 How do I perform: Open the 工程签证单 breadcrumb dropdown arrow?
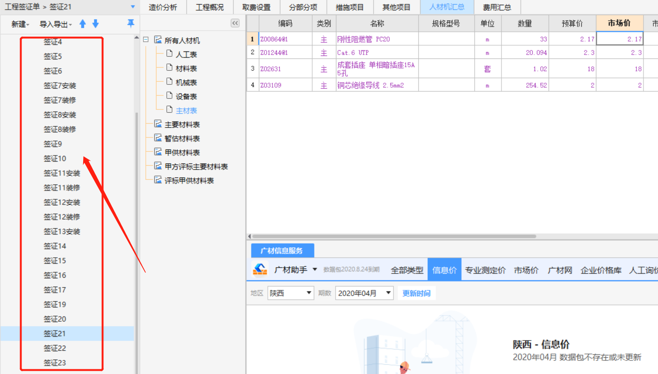133,7
